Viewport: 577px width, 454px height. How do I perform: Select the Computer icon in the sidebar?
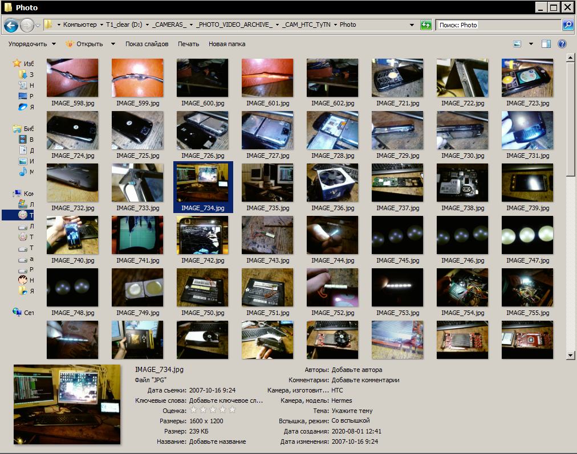tap(17, 193)
